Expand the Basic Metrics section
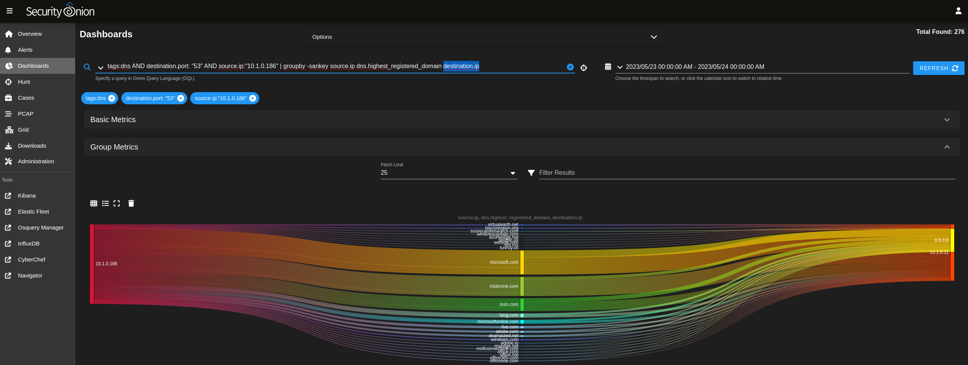 [522, 120]
